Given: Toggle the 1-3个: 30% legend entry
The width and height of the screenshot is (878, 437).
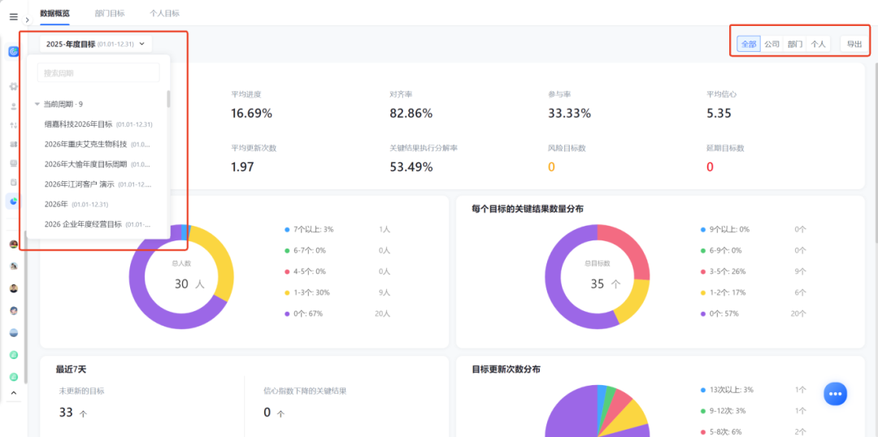Looking at the screenshot, I should tap(306, 292).
